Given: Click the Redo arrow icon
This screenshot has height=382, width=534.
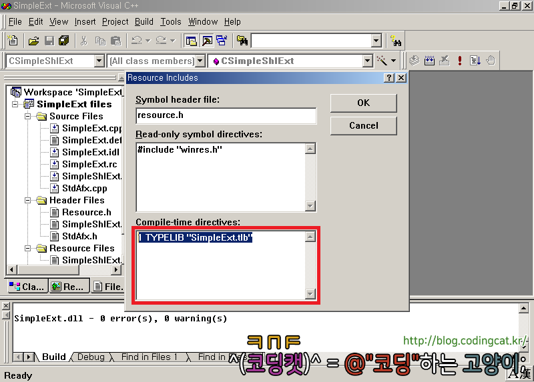Looking at the screenshot, I should coord(161,41).
